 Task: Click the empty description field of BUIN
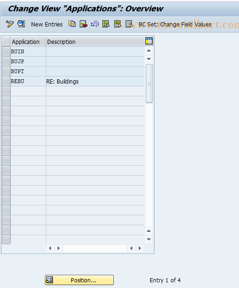click(x=95, y=51)
